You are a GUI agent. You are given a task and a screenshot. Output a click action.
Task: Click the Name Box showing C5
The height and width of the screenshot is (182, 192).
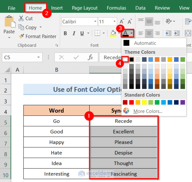[22, 57]
